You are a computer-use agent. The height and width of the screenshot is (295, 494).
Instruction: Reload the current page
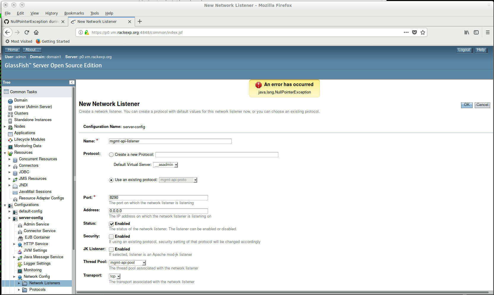click(27, 32)
